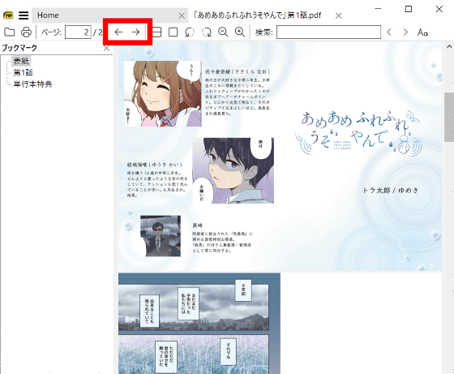The image size is (454, 374).
Task: Close the Home tab
Action: (182, 15)
